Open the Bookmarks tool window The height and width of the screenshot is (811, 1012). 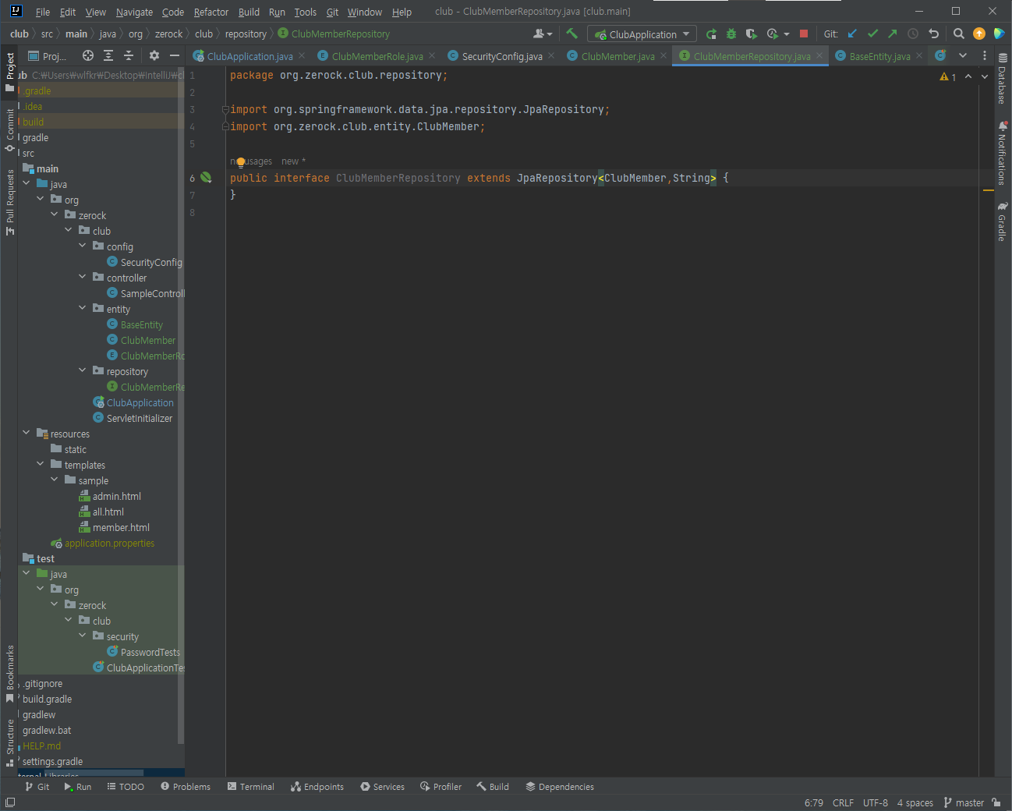(x=9, y=674)
